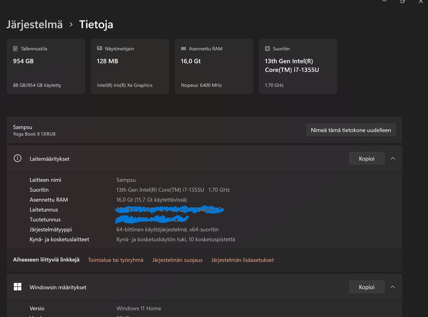Click the graphics card icon beside Näytönohjain
This screenshot has height=317, width=428.
pyautogui.click(x=99, y=49)
